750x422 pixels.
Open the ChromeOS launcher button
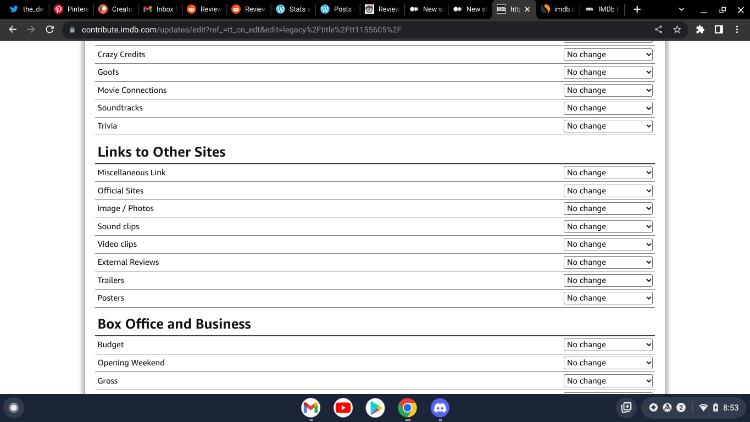coord(14,408)
